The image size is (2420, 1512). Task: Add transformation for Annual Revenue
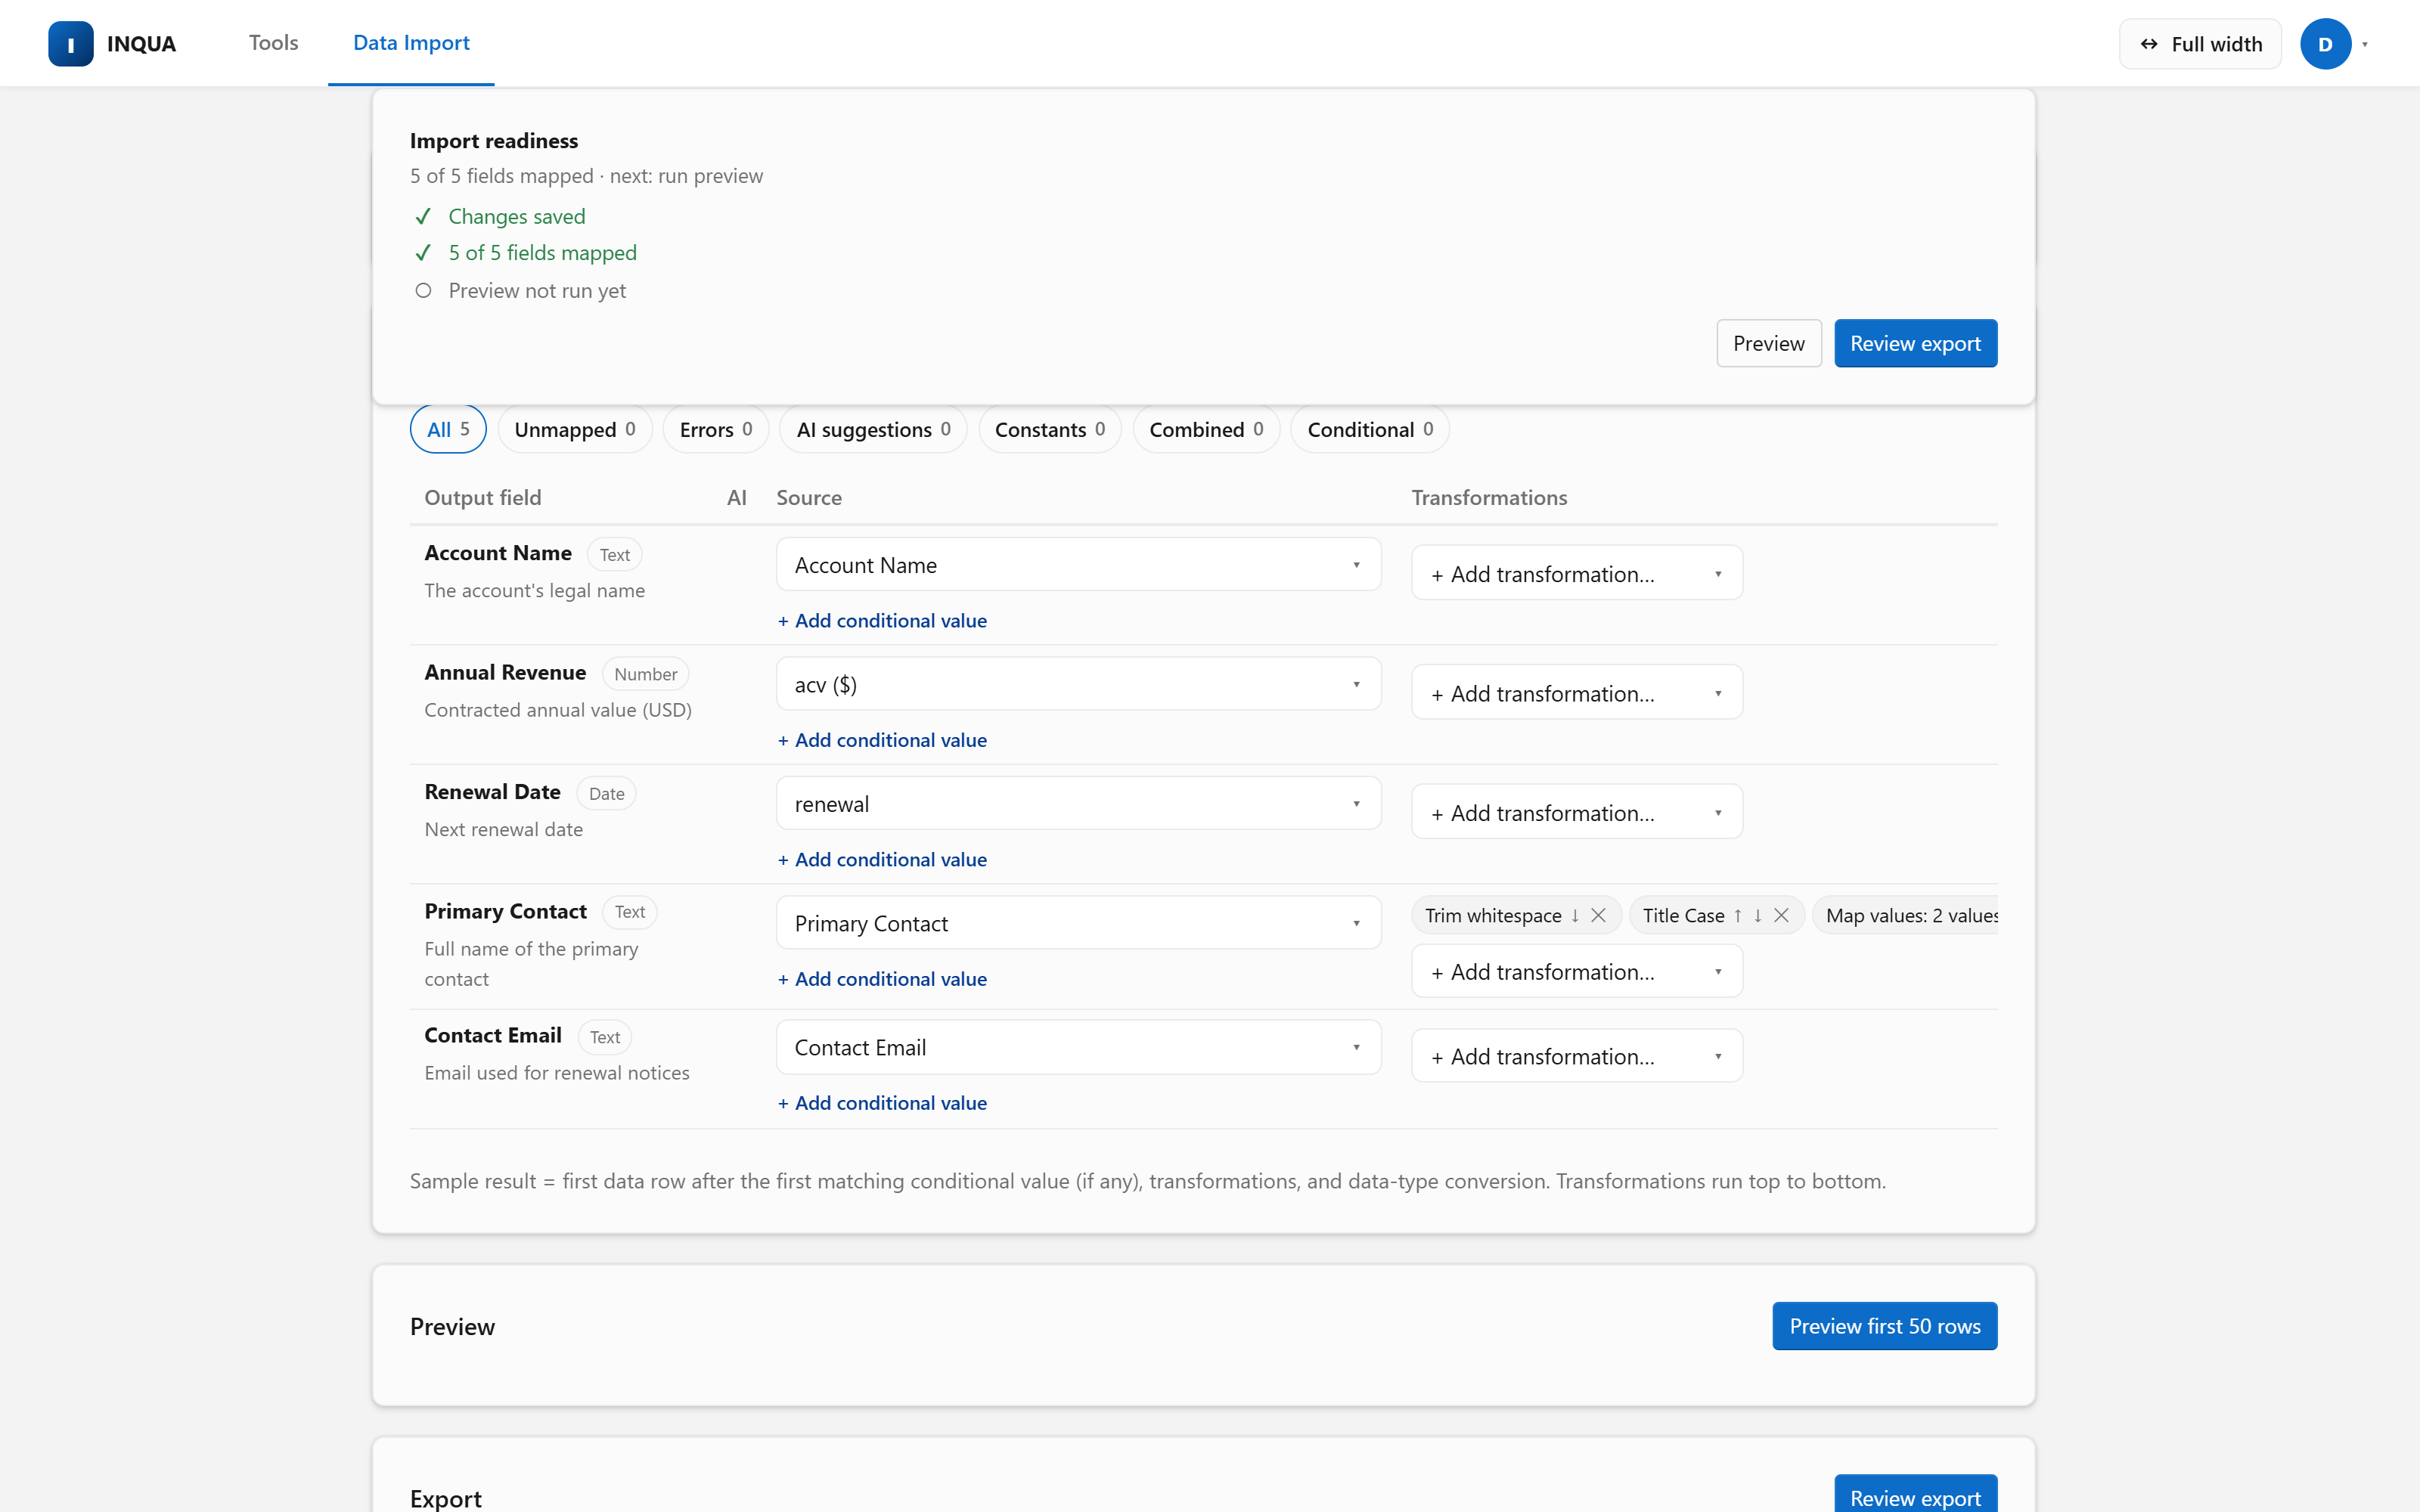click(1577, 693)
